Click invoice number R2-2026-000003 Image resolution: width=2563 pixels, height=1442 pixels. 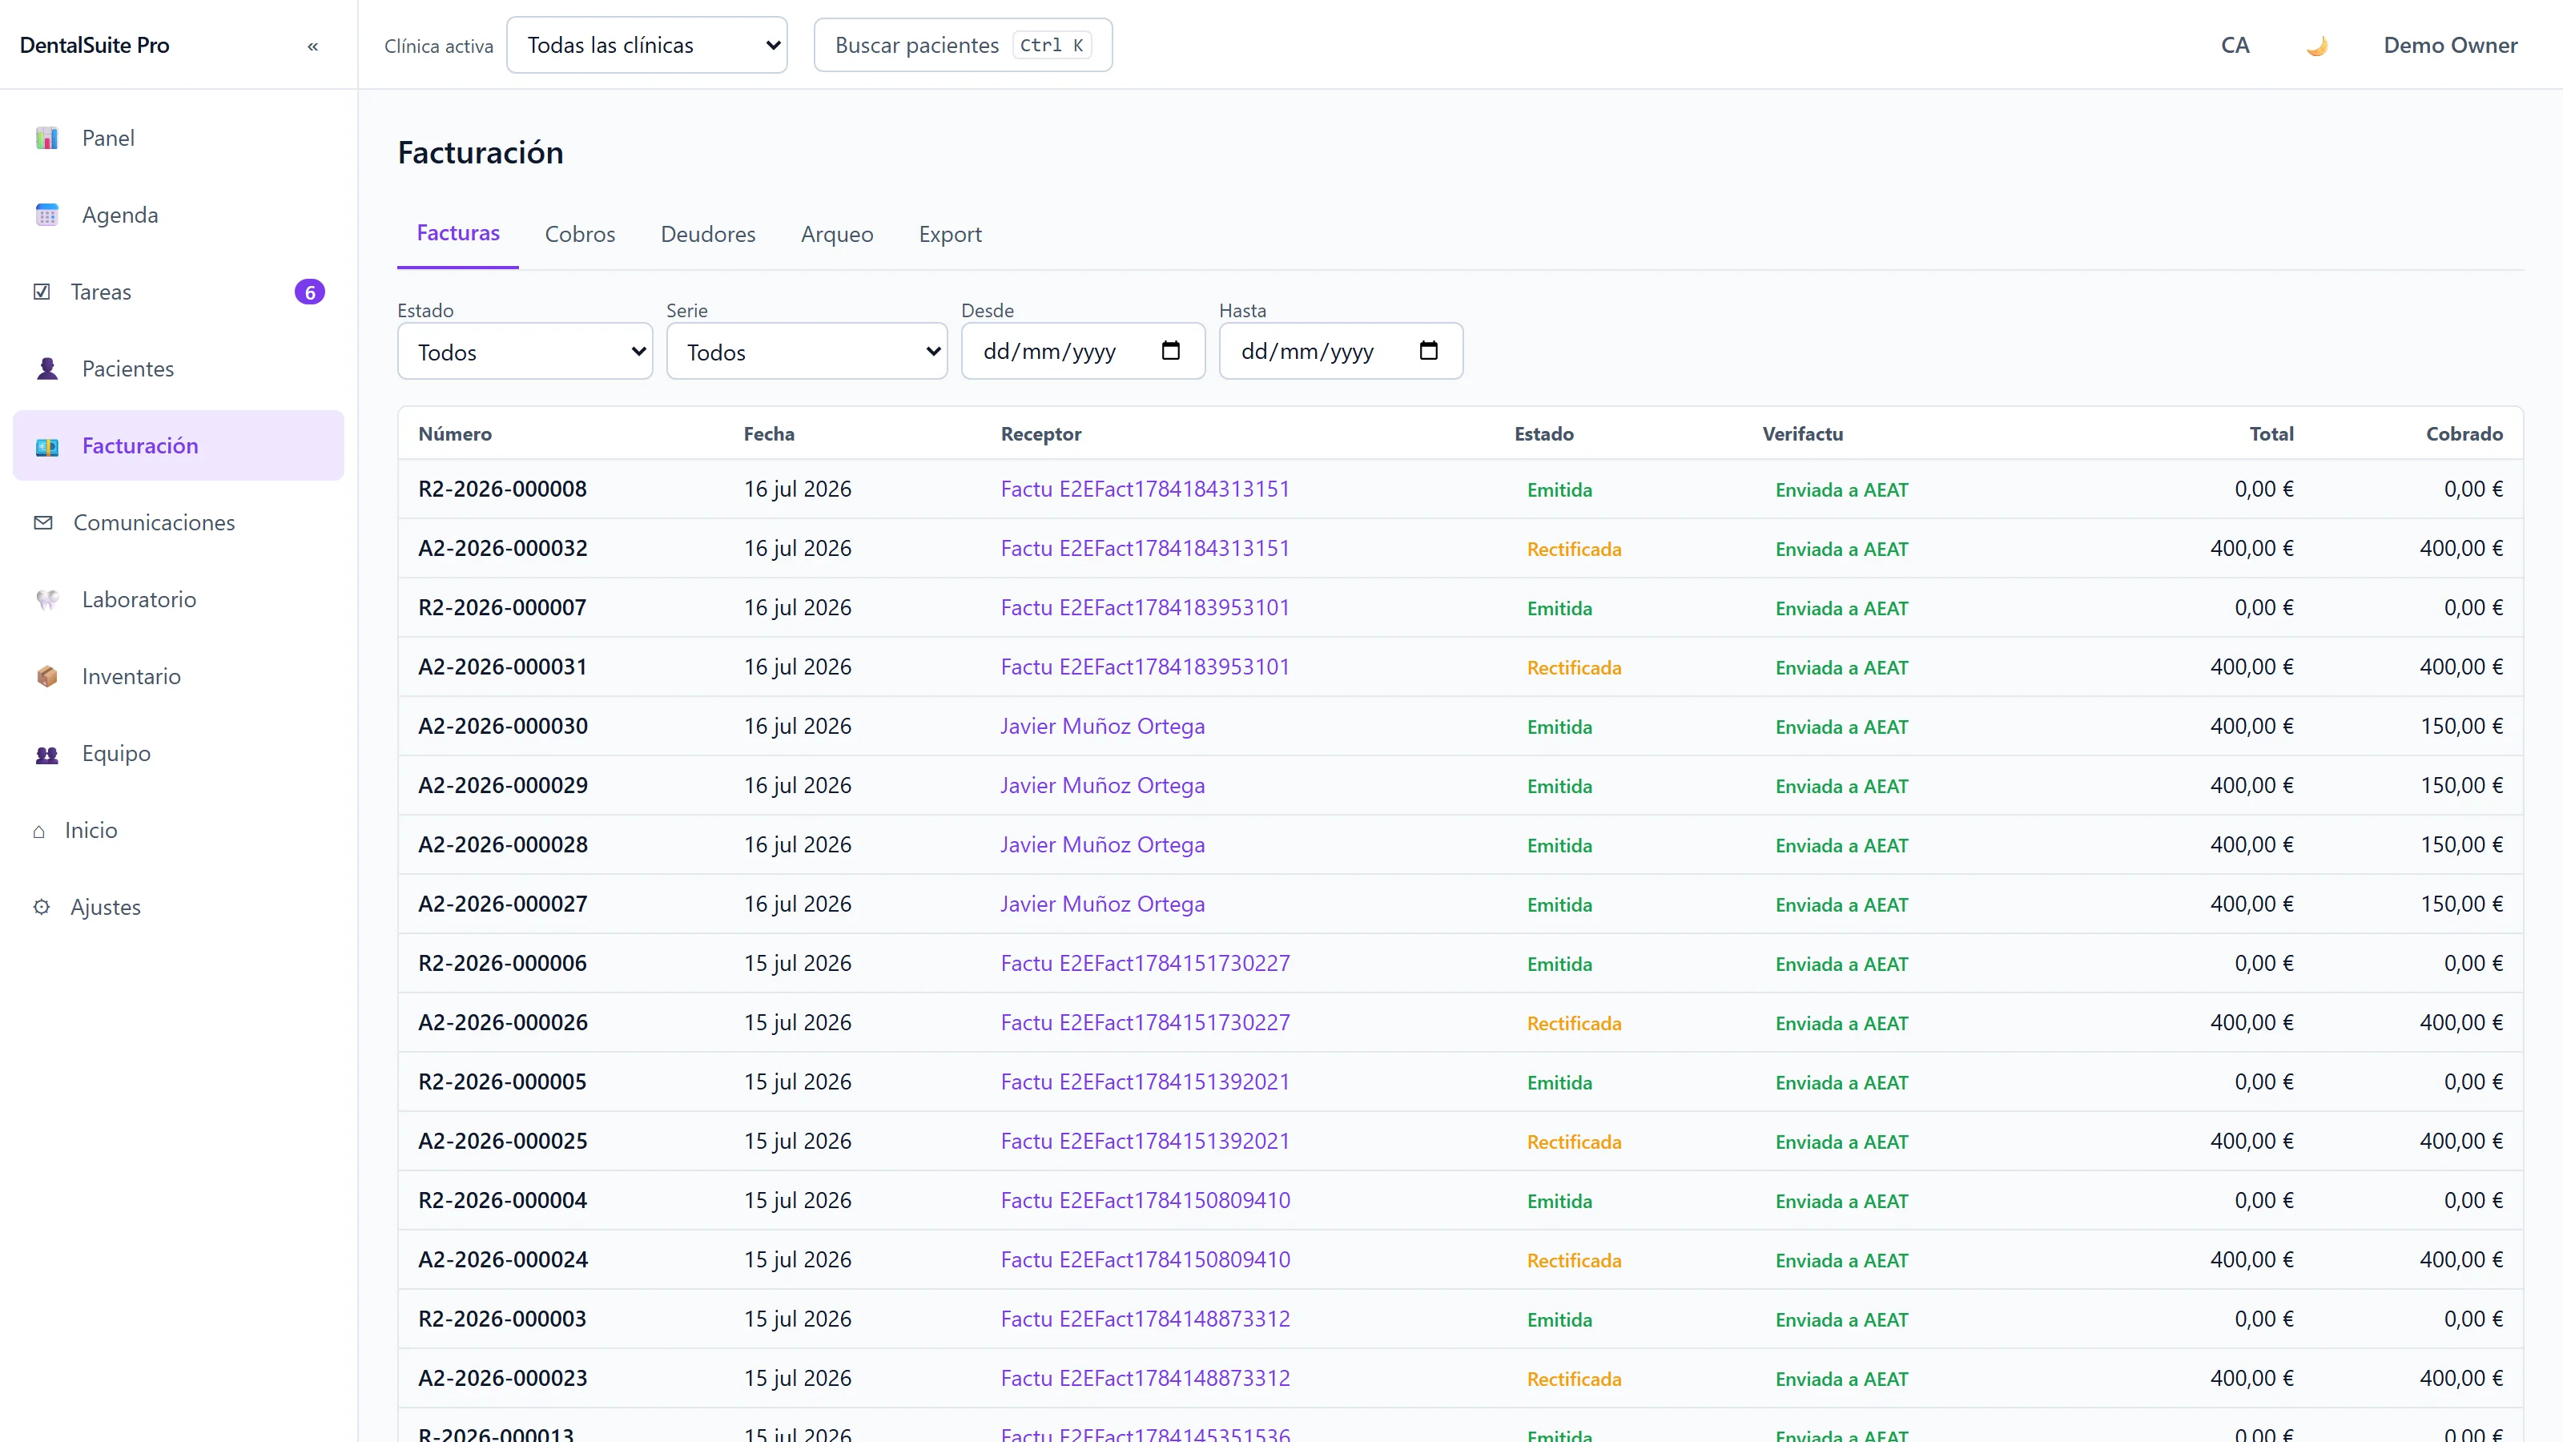[x=501, y=1319]
